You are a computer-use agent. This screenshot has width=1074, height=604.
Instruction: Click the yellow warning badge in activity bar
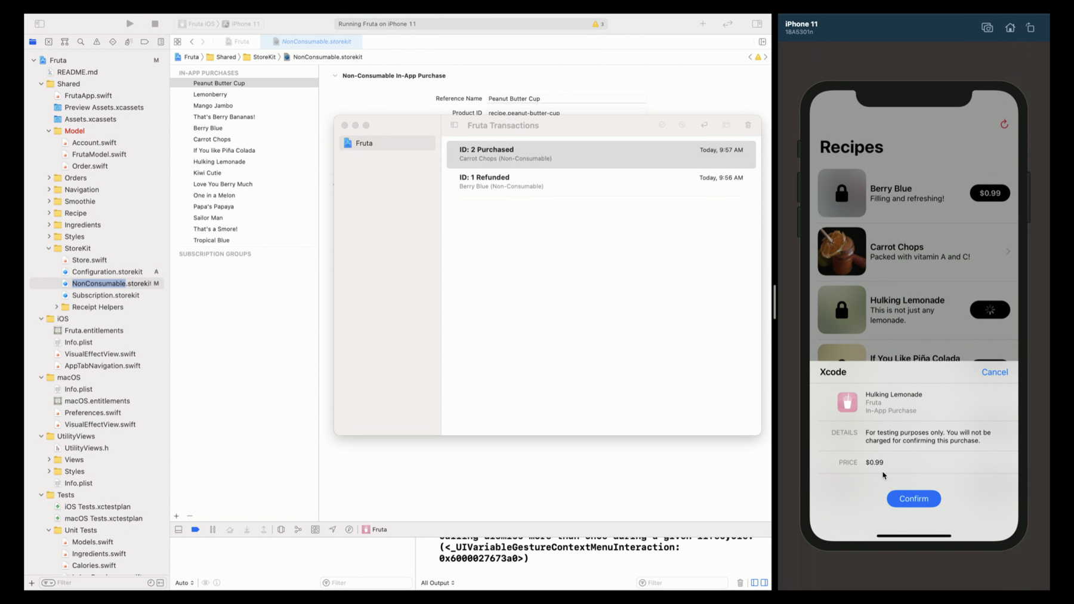(x=598, y=24)
